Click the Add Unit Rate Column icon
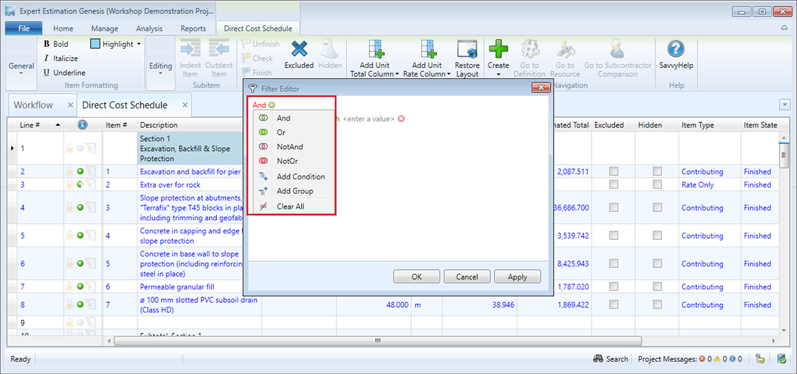 (x=427, y=50)
